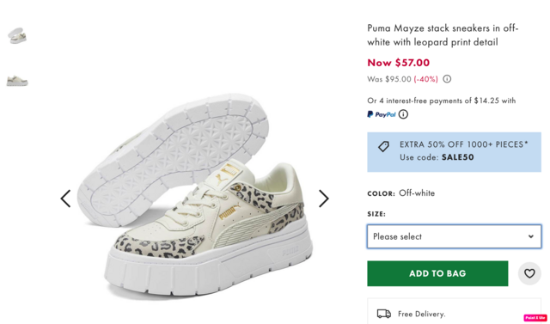Add the sneakers with ADD TO BAG
Image resolution: width=550 pixels, height=324 pixels.
[437, 273]
